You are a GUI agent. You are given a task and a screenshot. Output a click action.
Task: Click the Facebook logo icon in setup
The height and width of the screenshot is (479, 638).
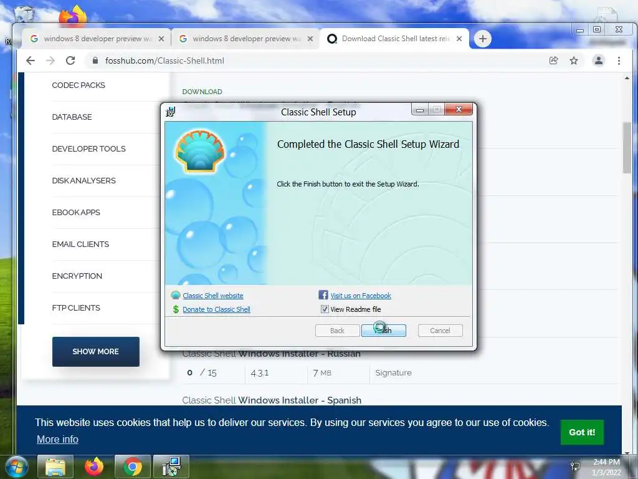coord(323,295)
